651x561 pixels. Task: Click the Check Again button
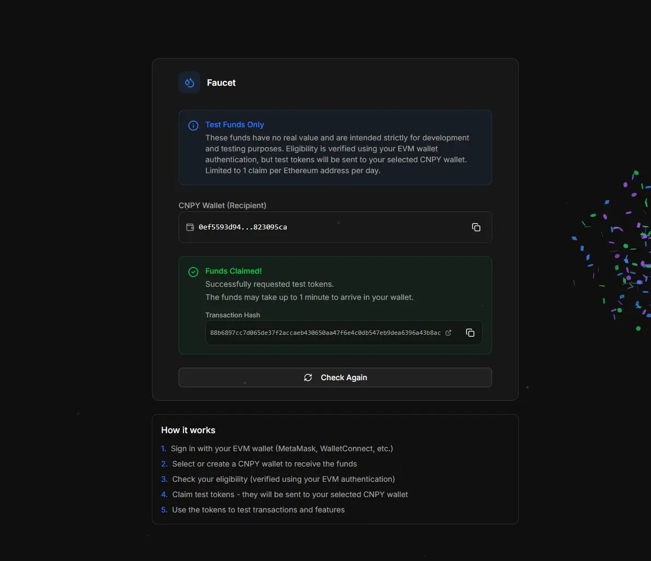click(335, 377)
